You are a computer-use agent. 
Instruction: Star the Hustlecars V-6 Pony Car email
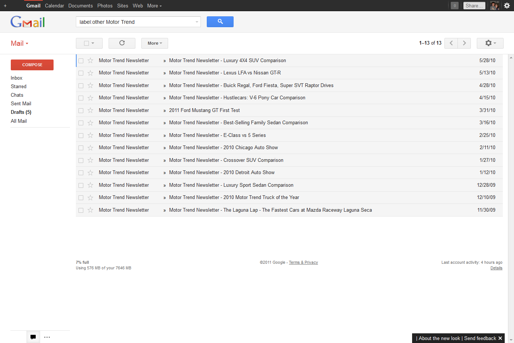(90, 98)
